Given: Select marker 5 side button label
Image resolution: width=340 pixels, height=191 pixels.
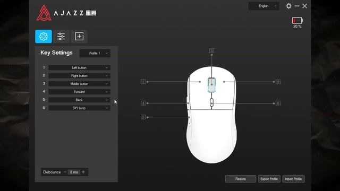Looking at the screenshot, I should tap(143, 117).
